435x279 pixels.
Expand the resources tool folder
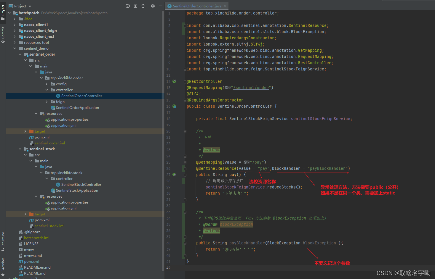[15, 43]
